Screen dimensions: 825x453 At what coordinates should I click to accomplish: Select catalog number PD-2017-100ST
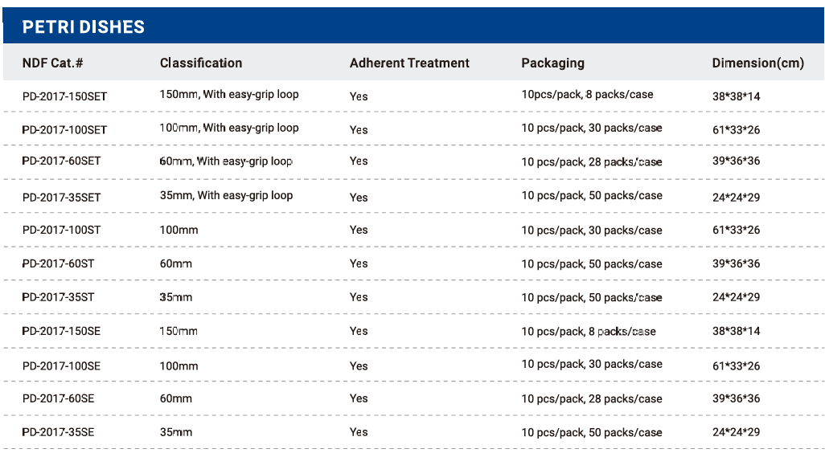coord(62,230)
